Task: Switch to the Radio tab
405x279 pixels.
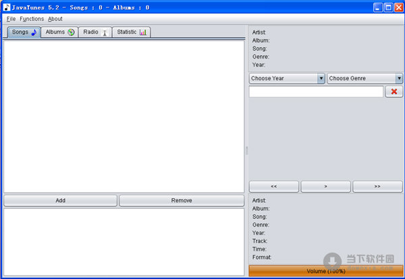Action: click(95, 32)
